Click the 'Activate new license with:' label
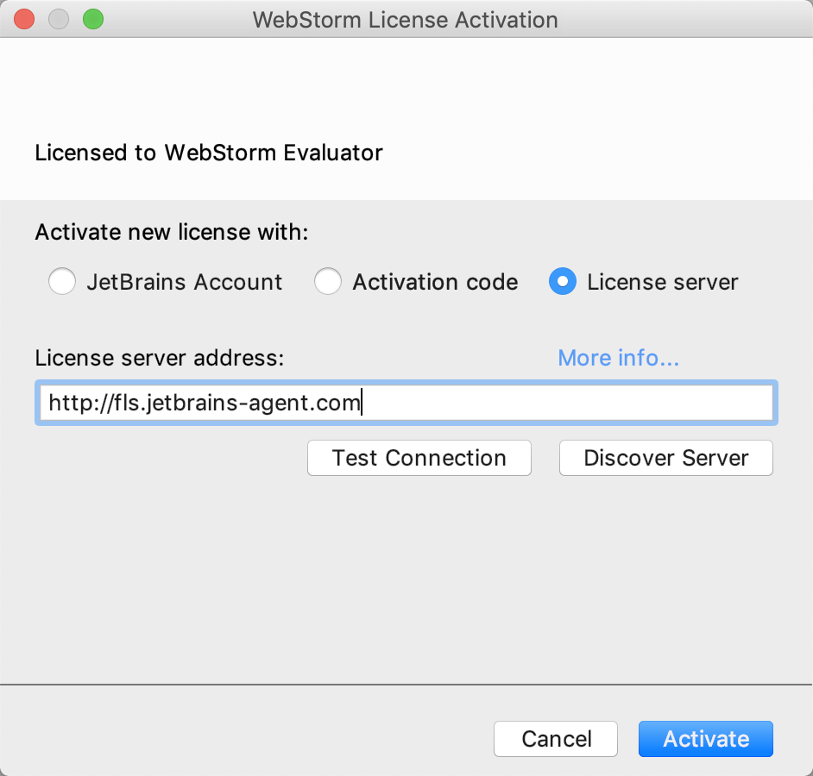The width and height of the screenshot is (813, 776). click(x=172, y=232)
